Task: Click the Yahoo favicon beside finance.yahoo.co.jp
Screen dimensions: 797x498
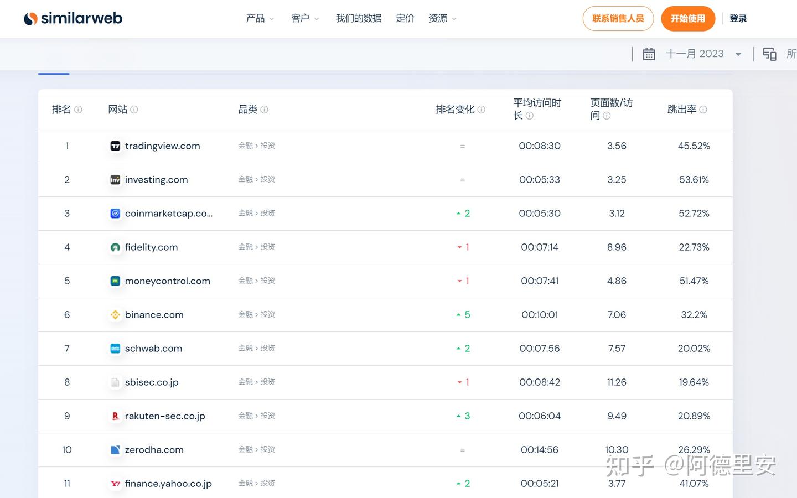Action: click(x=115, y=483)
